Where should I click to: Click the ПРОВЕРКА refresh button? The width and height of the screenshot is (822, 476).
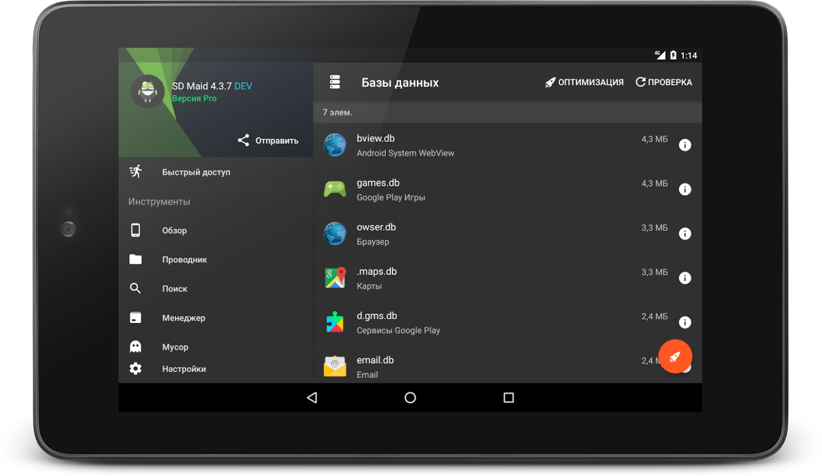[664, 82]
